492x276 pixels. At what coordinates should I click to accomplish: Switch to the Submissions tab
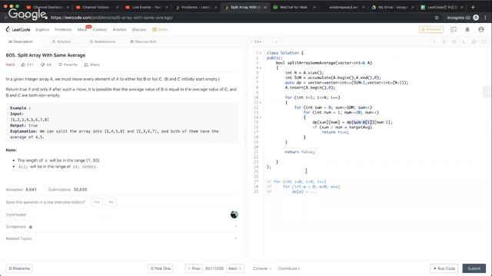(x=102, y=41)
